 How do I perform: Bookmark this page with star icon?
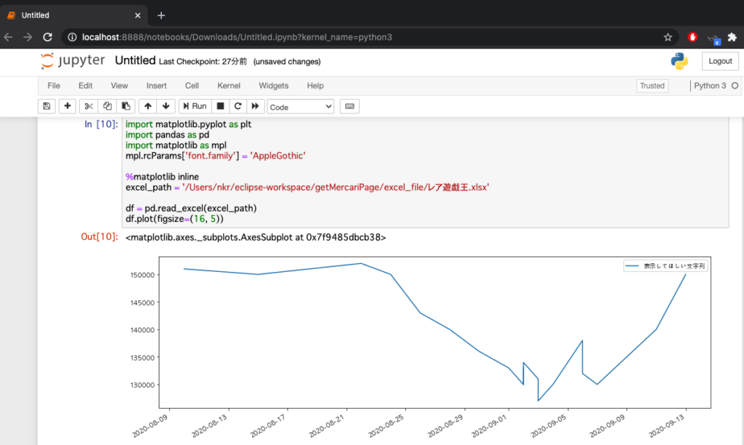tap(668, 37)
